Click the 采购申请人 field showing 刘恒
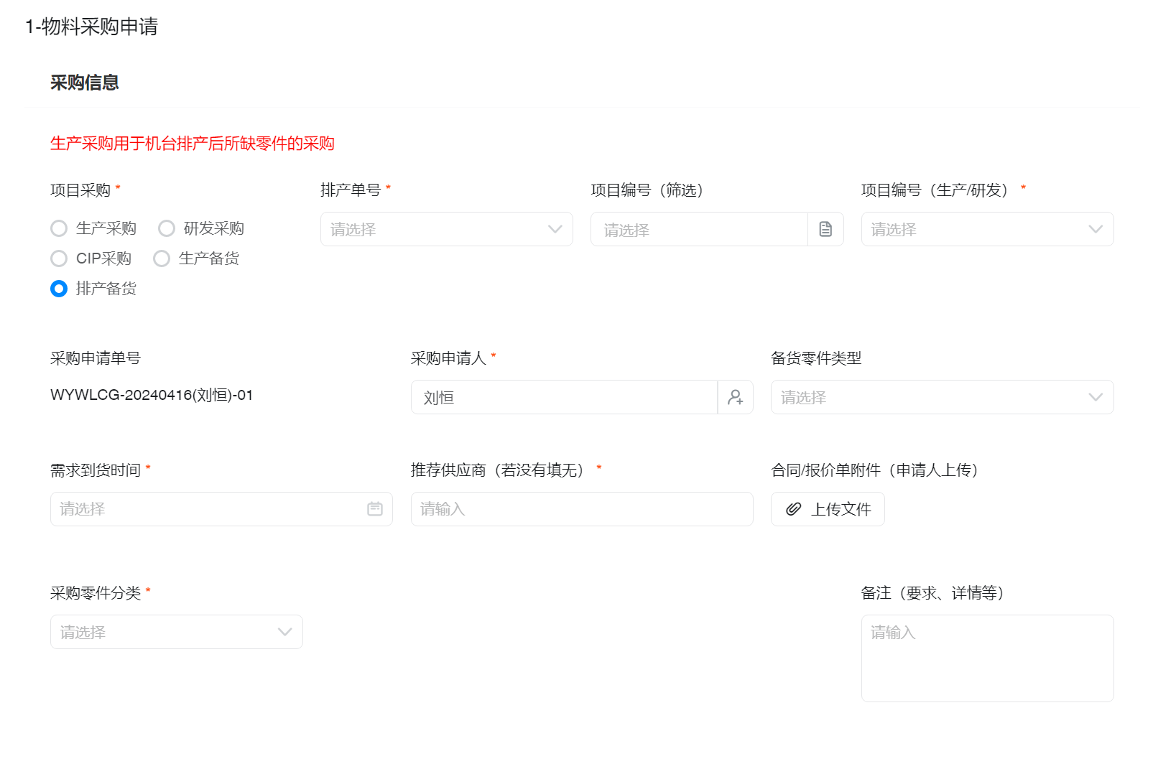The width and height of the screenshot is (1153, 769). 564,397
